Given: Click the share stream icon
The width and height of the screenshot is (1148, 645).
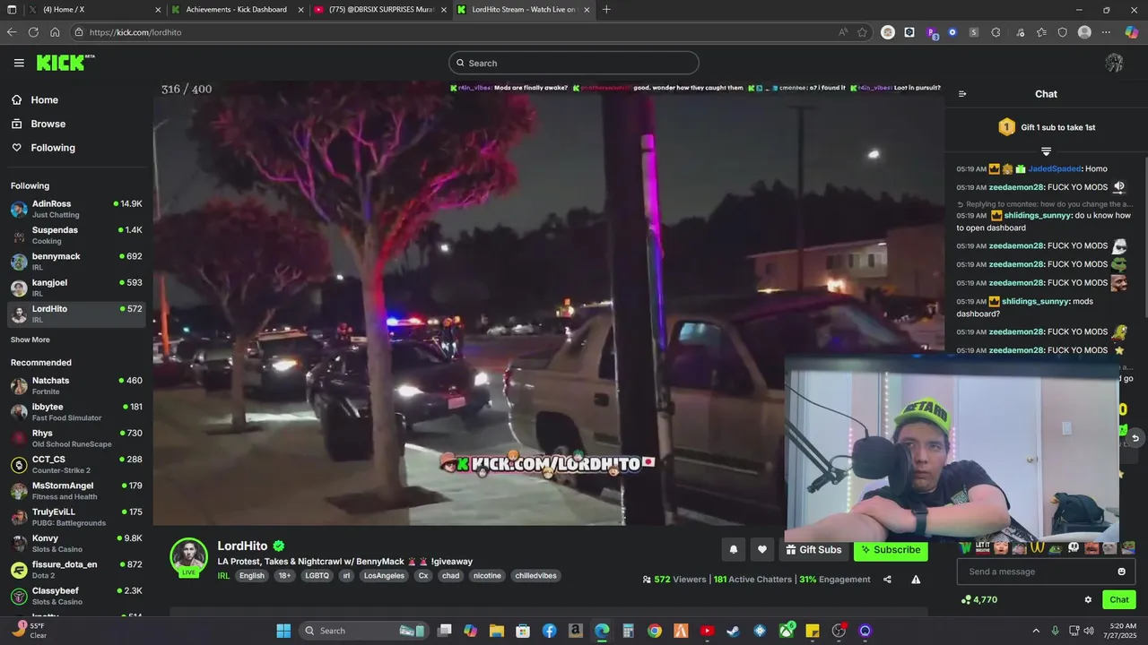Looking at the screenshot, I should pyautogui.click(x=887, y=580).
